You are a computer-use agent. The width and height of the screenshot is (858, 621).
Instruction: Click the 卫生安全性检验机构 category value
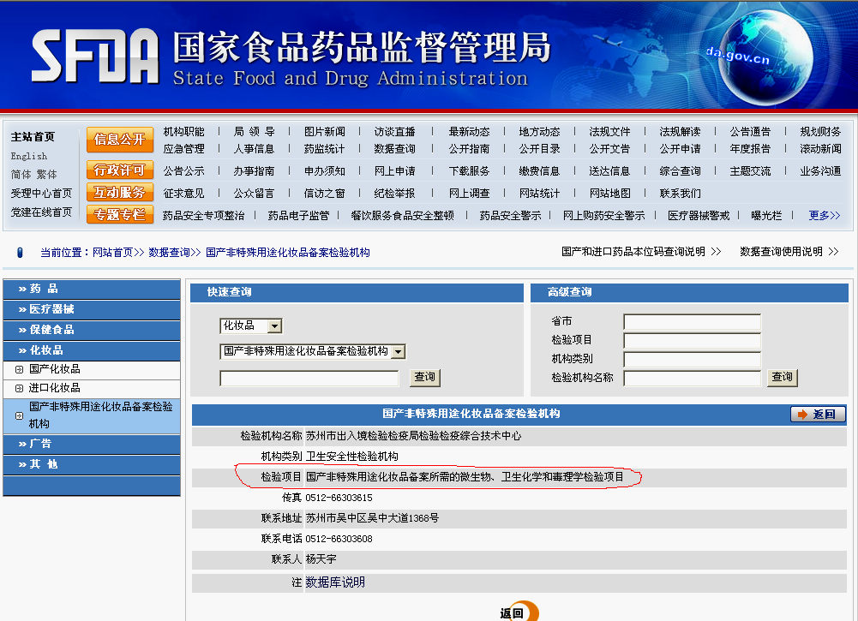click(351, 457)
